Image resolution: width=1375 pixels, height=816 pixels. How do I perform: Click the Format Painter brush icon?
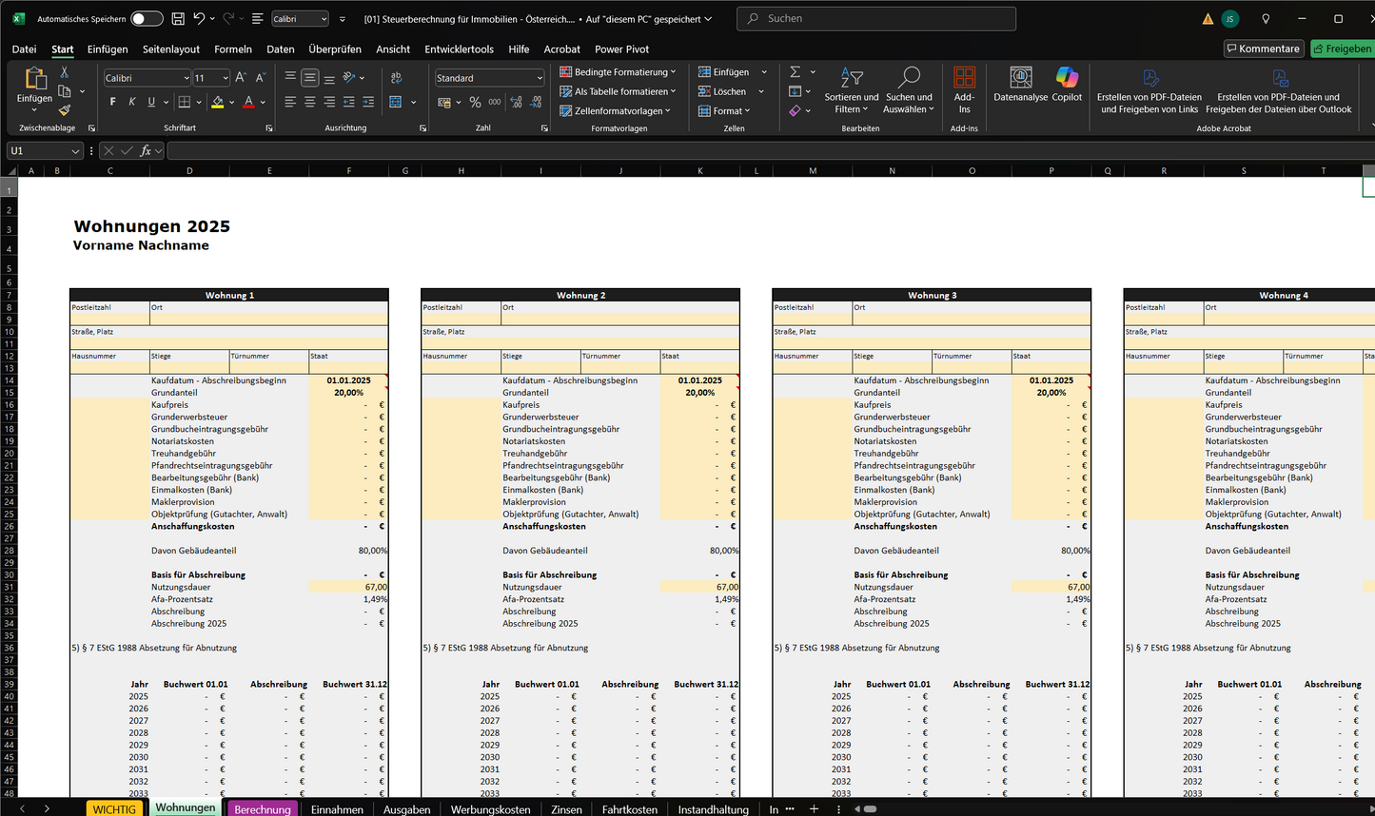click(x=64, y=110)
